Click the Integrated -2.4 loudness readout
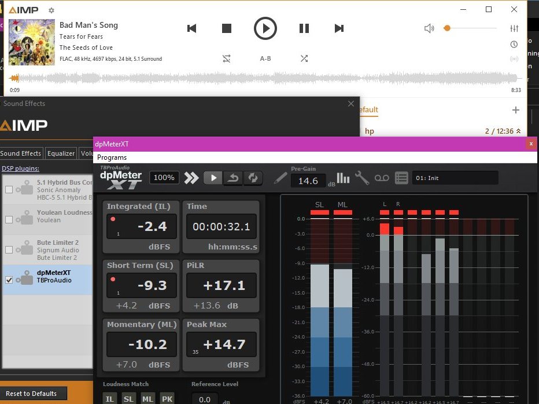The image size is (539, 404). 142,226
